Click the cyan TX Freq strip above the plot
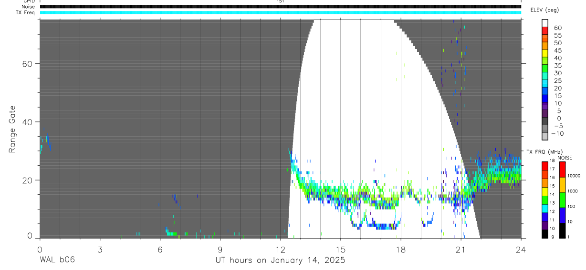 280,12
